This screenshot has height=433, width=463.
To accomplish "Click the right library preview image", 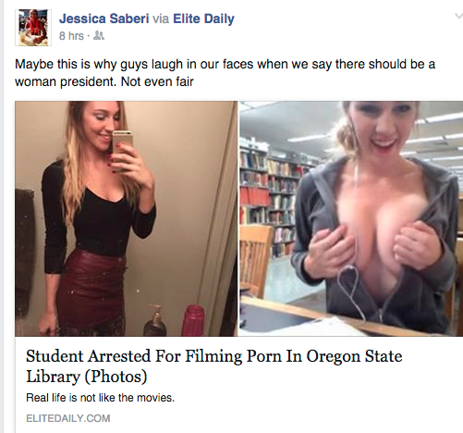I will click(x=351, y=218).
